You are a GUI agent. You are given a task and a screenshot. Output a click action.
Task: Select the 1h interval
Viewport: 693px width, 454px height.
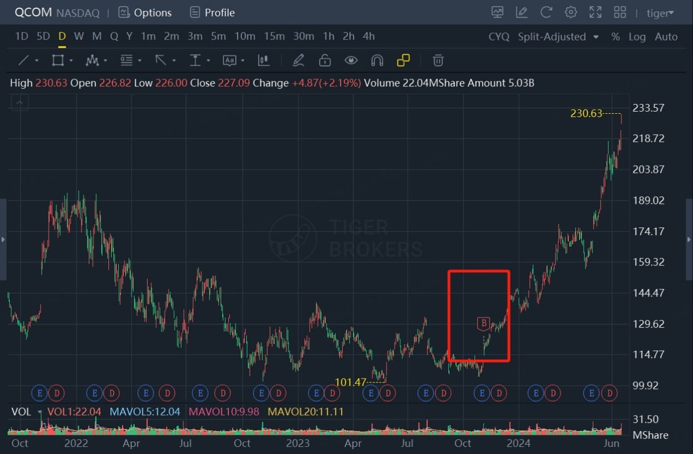(328, 36)
